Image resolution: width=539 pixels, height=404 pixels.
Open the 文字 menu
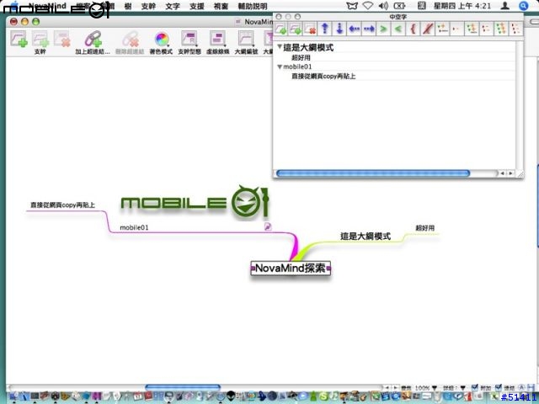tap(173, 6)
